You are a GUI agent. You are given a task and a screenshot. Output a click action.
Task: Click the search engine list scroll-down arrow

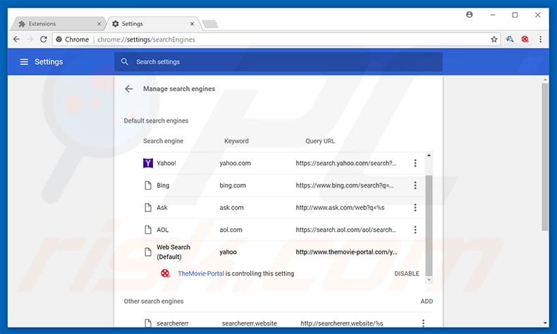tap(429, 280)
